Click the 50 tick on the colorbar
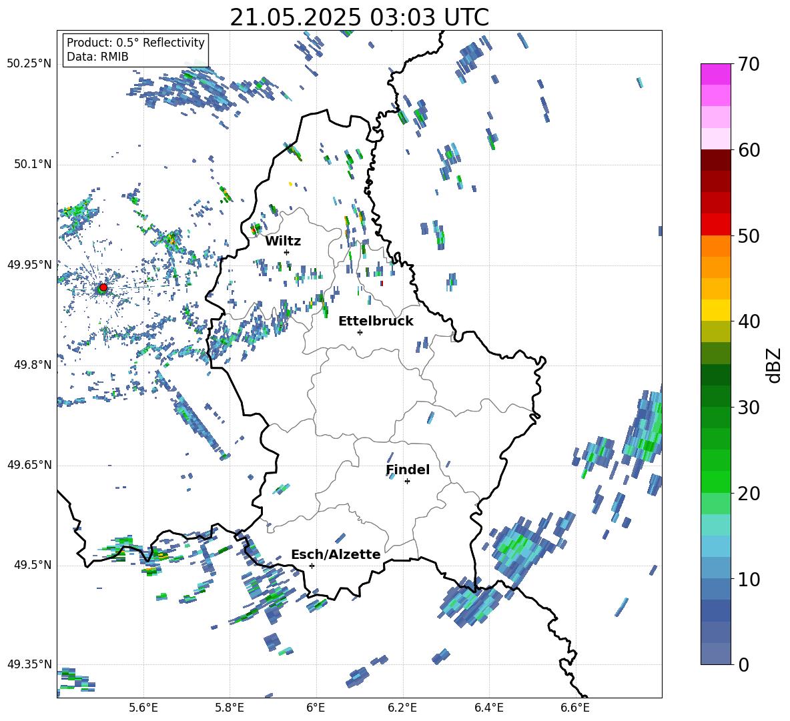The image size is (790, 721). pyautogui.click(x=748, y=235)
